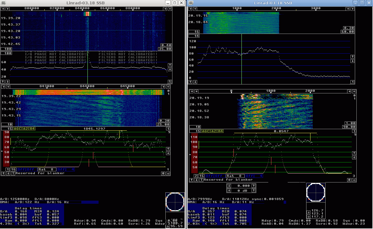
Task: Click the red S-meter bar in left baseband graph
Action: 6,149
